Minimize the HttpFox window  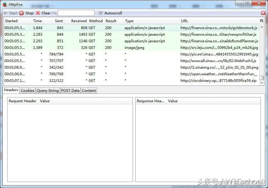[239, 3]
